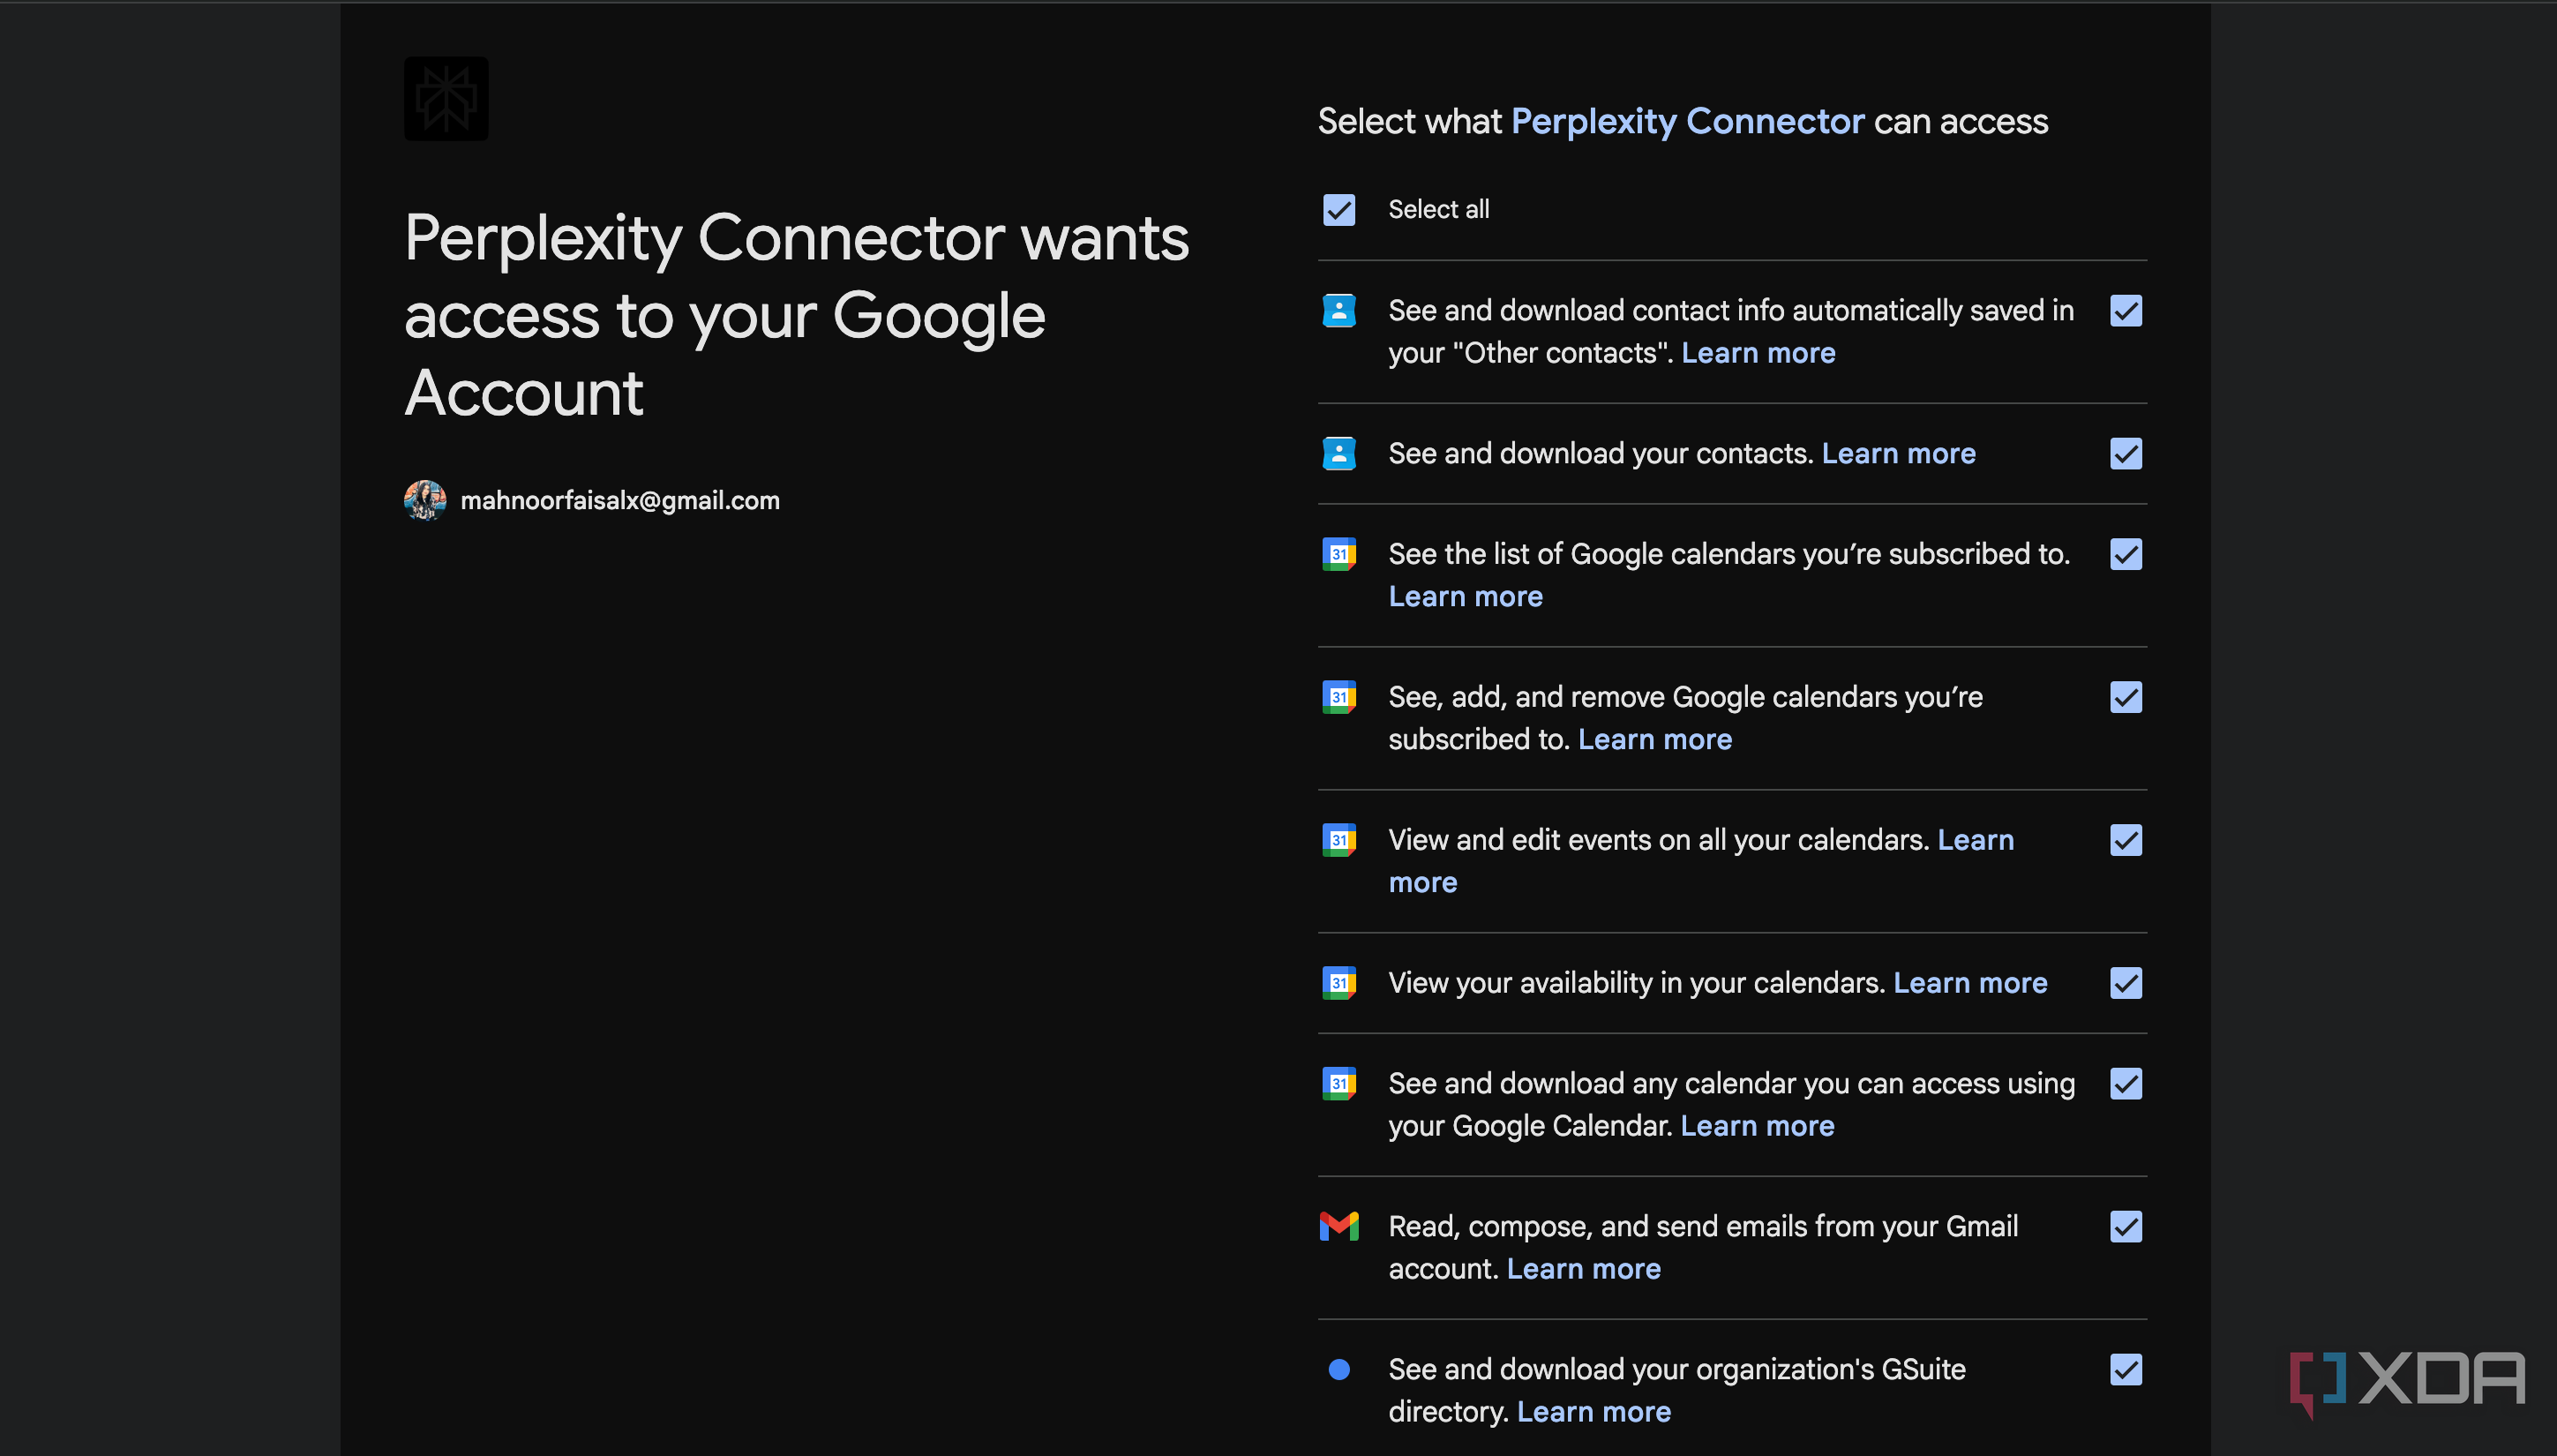Open Learn more for "See and download your contacts"
The height and width of the screenshot is (1456, 2557).
(1898, 454)
